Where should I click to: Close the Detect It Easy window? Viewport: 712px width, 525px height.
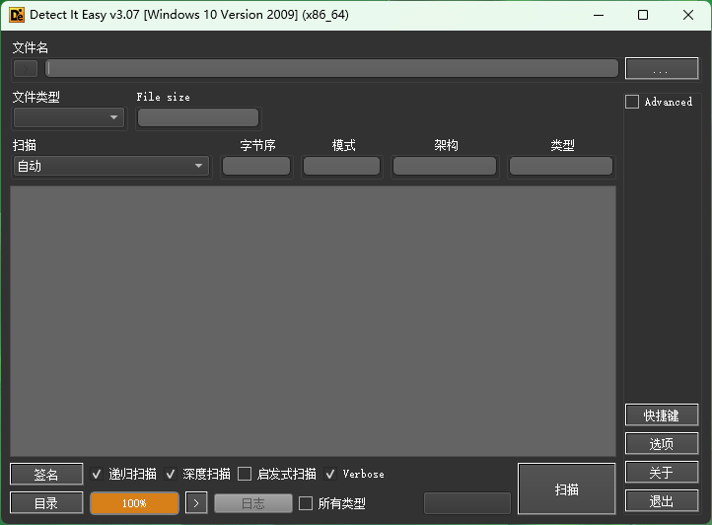(x=688, y=15)
